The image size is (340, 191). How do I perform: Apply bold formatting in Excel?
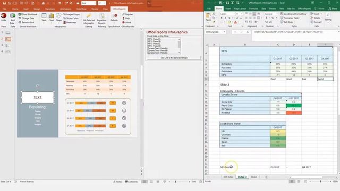point(222,18)
